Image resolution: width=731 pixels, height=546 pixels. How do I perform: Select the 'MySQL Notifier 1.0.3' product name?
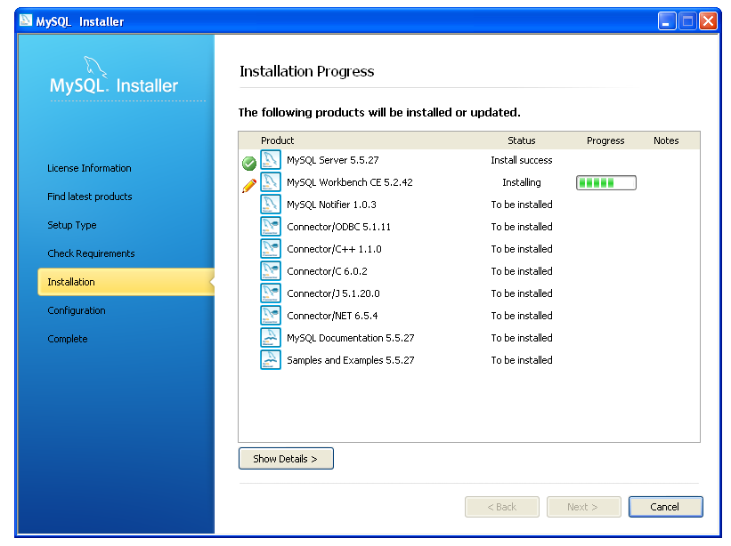(331, 205)
